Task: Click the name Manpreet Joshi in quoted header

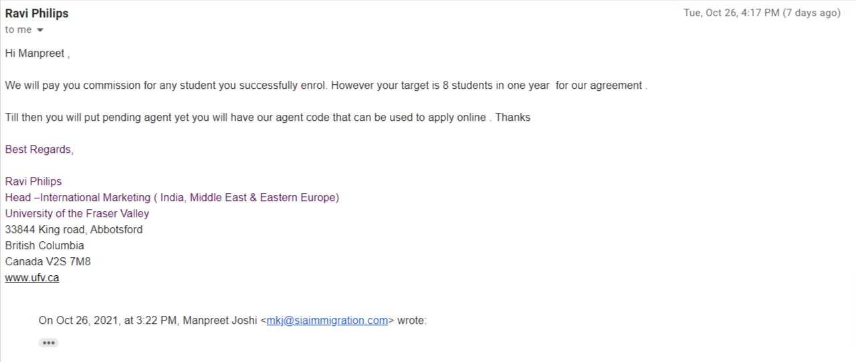Action: (220, 321)
